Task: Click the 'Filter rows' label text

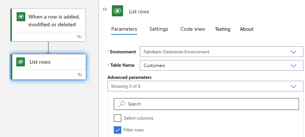Action: pos(134,130)
